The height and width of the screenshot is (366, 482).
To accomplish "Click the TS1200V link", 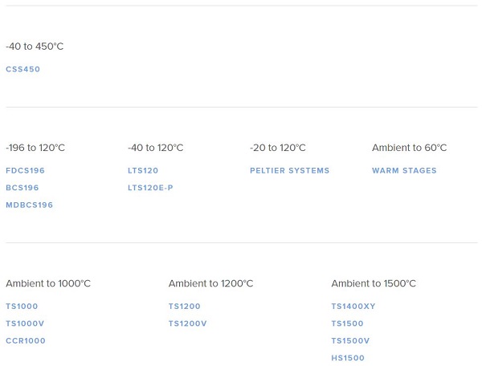I will 188,323.
